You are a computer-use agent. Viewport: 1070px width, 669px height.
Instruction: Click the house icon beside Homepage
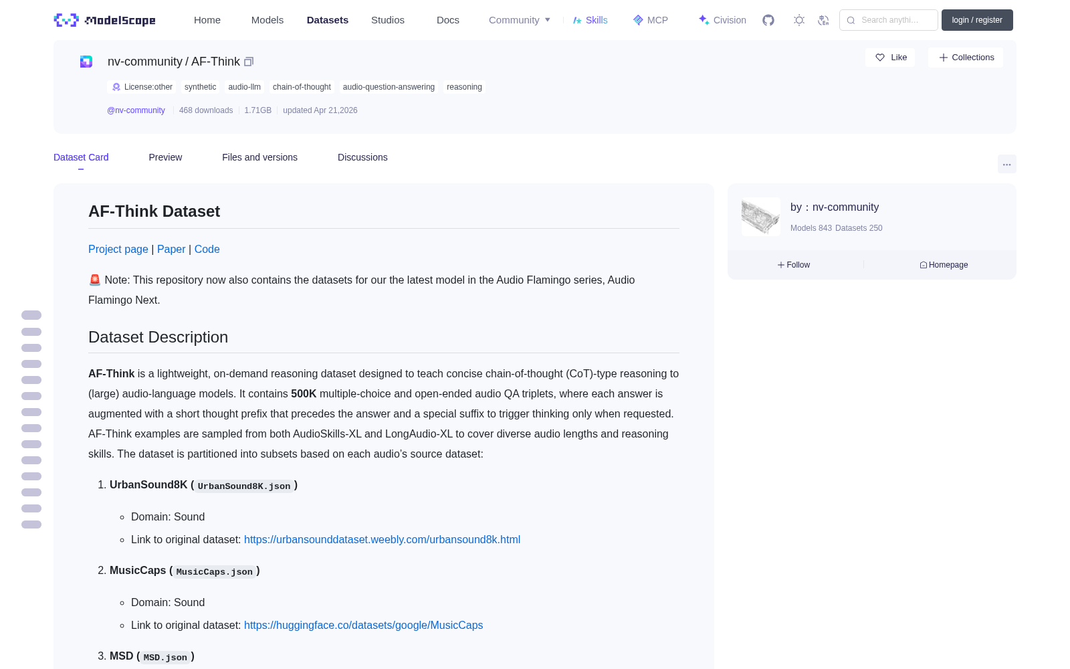[924, 265]
